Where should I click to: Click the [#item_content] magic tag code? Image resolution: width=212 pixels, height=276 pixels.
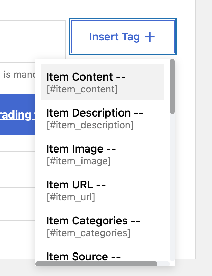(x=82, y=89)
